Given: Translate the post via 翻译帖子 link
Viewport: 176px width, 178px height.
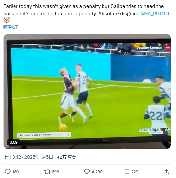Looking at the screenshot, I should pos(11,27).
